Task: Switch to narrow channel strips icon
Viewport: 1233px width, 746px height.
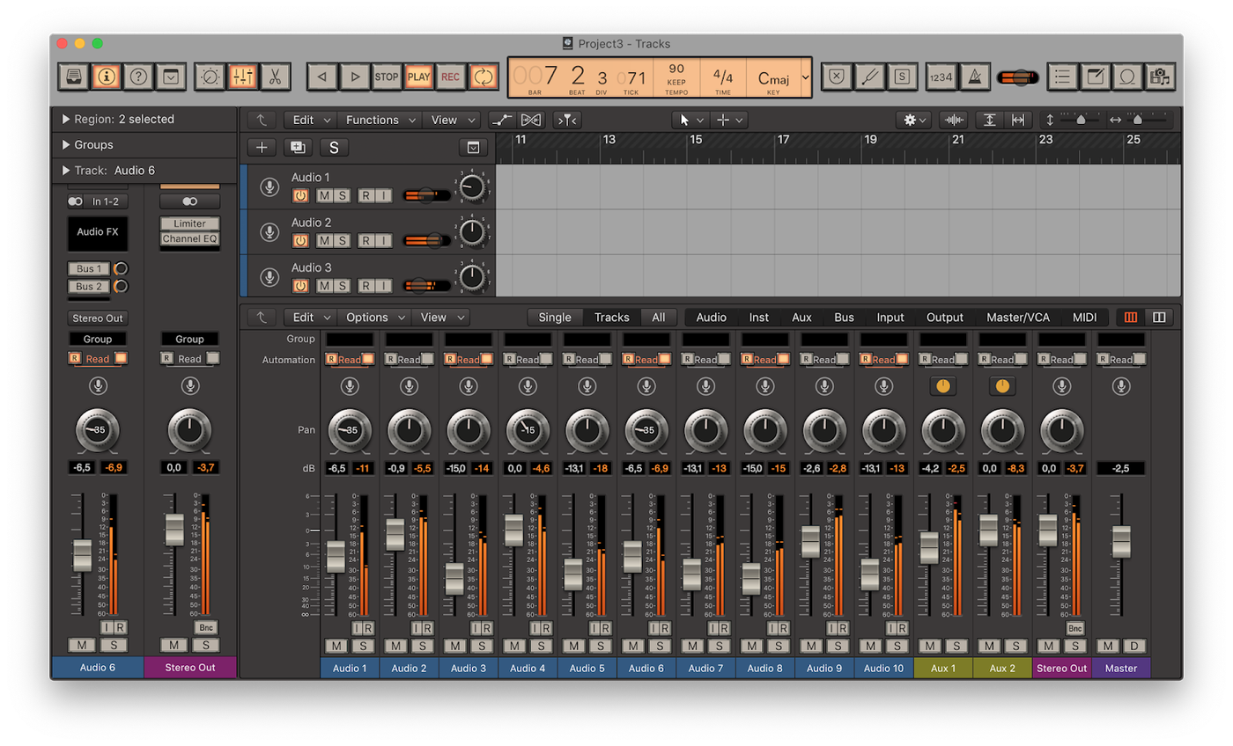Action: 1132,318
